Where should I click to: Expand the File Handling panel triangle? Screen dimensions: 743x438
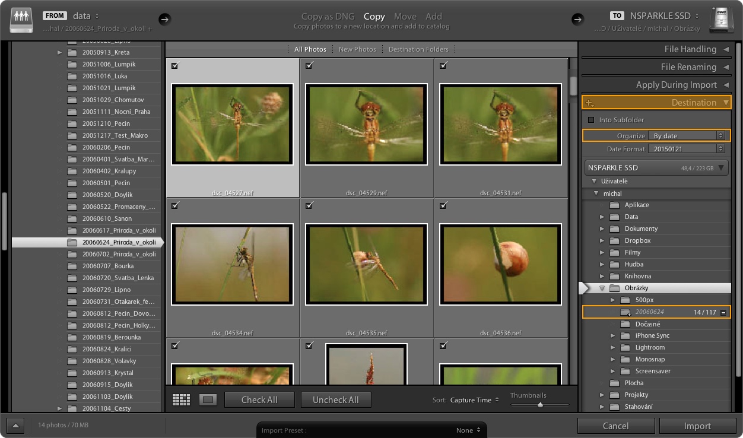725,49
